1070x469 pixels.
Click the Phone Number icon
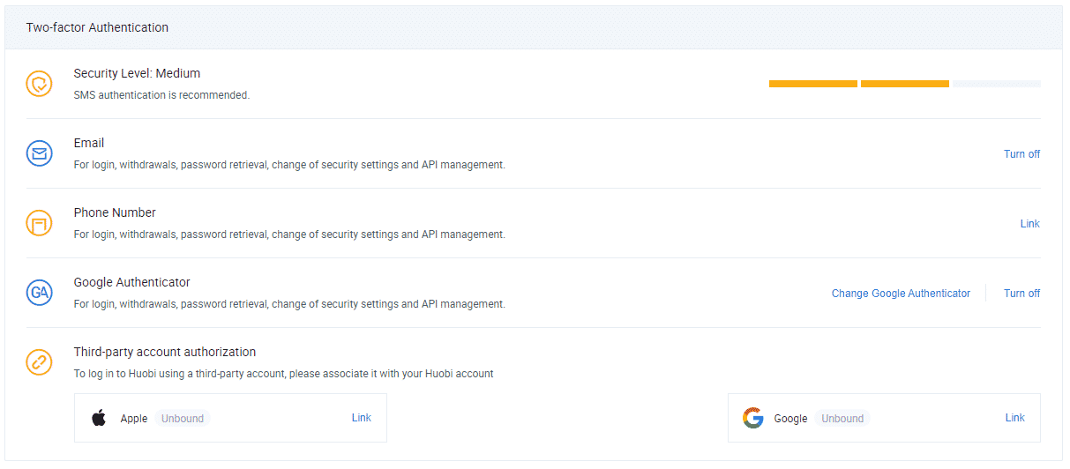[40, 223]
